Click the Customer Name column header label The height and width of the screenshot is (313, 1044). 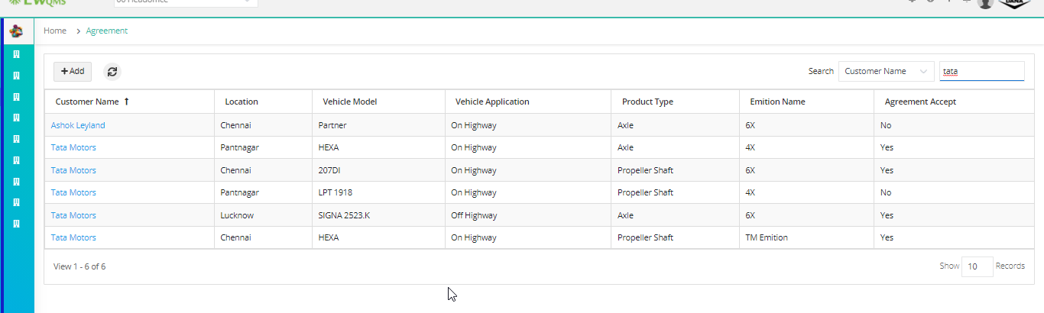click(87, 102)
